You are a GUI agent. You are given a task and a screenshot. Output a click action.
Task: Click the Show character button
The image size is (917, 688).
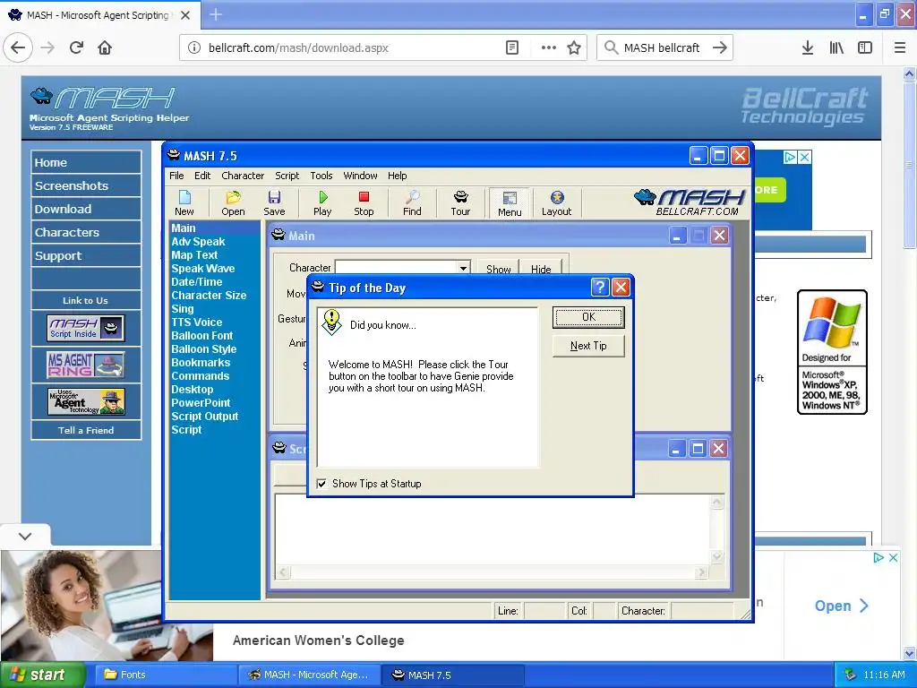pos(498,269)
